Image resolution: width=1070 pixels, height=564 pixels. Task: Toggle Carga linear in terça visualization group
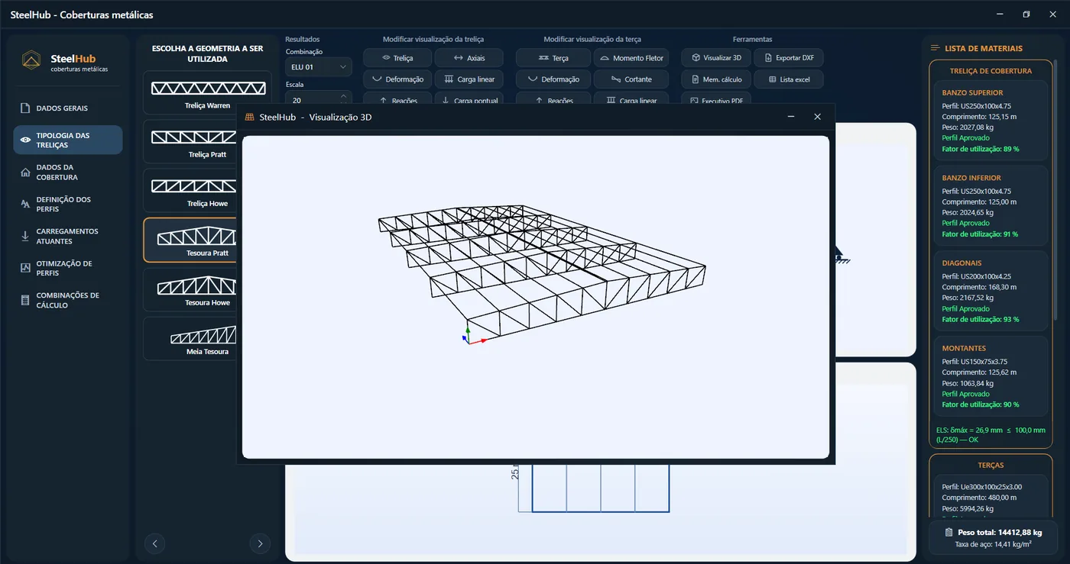click(631, 99)
